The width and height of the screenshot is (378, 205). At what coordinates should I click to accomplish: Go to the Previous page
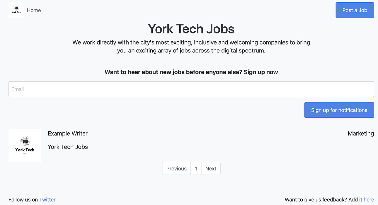176,169
